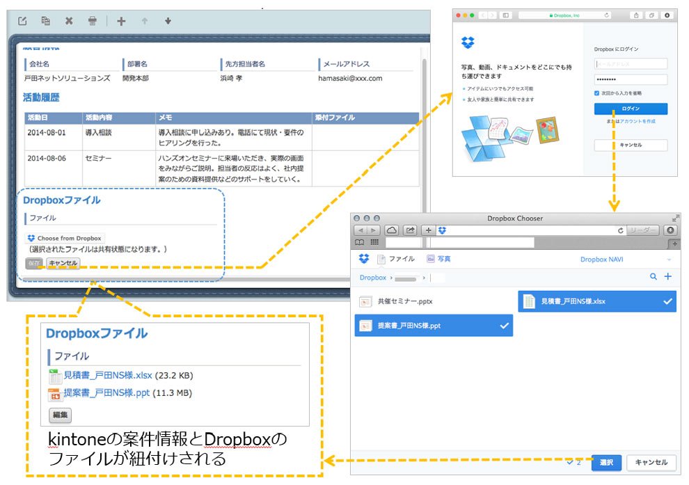Deselect 見積書_戸田NS様.xlsx in Chooser
Viewport: 689px width, 485px height.
[x=597, y=301]
